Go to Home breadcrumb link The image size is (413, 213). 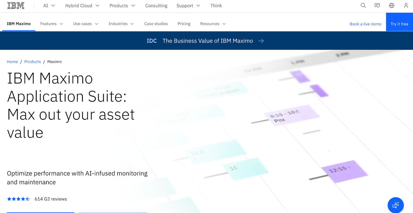12,62
